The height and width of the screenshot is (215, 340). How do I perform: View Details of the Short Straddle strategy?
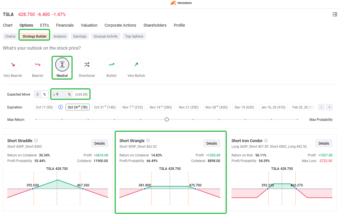[x=100, y=143]
